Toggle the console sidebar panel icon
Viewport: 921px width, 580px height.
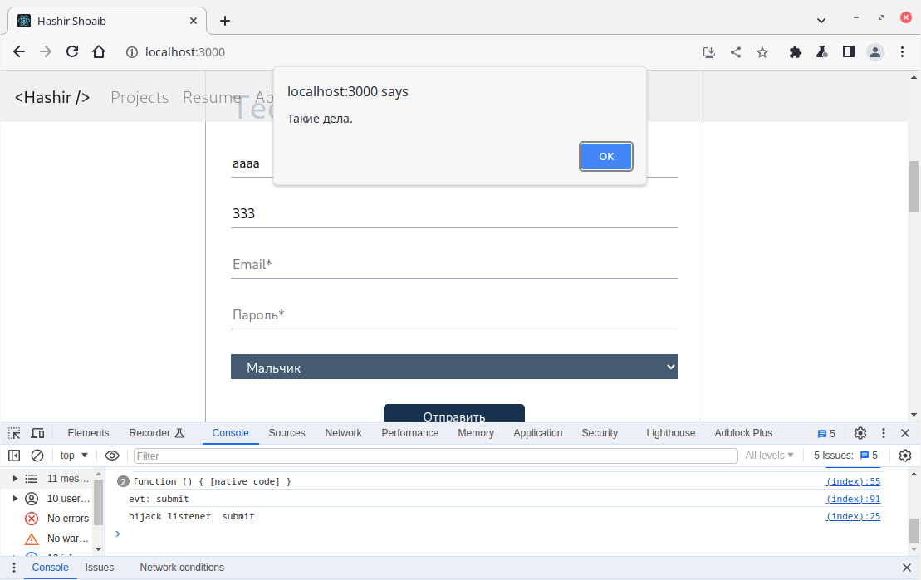pos(14,456)
